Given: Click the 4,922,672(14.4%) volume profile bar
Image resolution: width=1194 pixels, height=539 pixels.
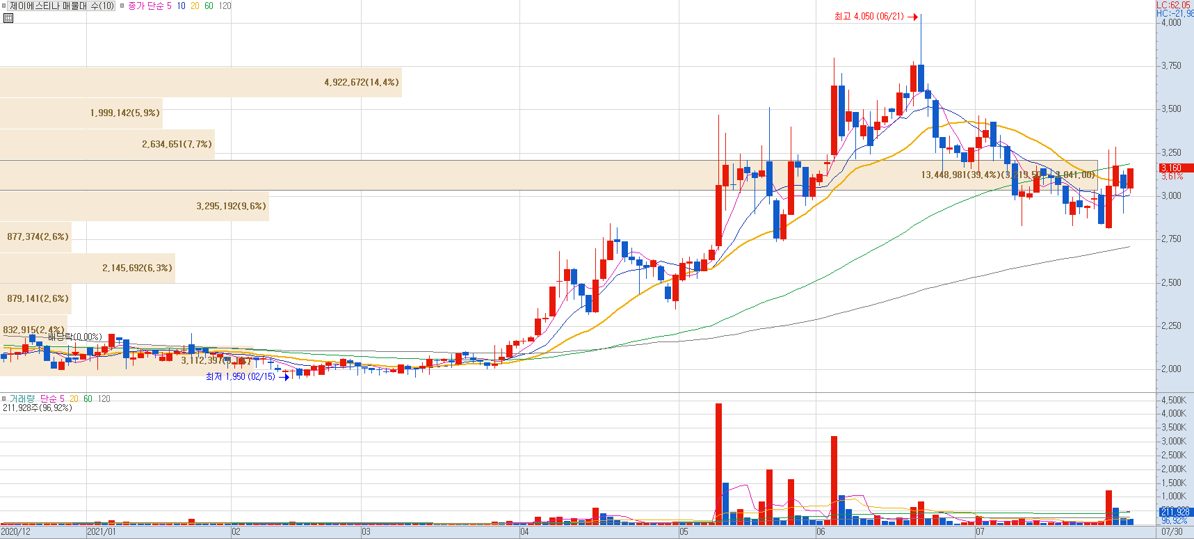Looking at the screenshot, I should 201,82.
